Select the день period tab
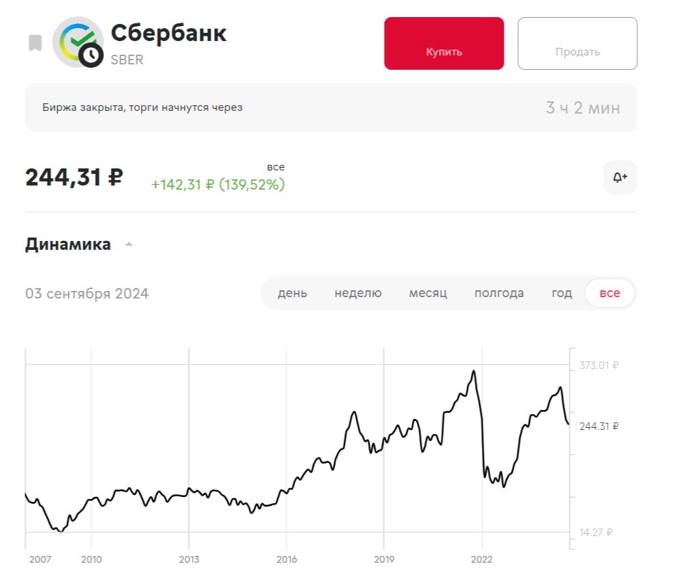677x571 pixels. pos(292,293)
